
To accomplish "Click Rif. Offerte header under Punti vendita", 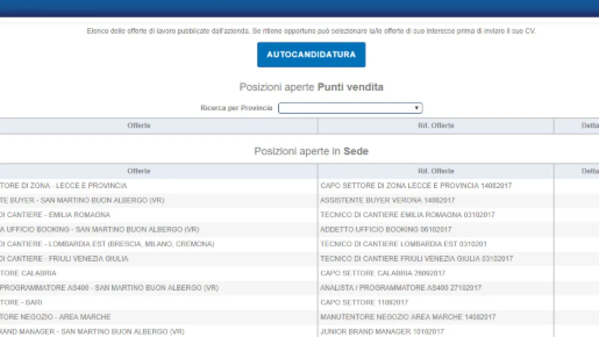I will [x=436, y=126].
